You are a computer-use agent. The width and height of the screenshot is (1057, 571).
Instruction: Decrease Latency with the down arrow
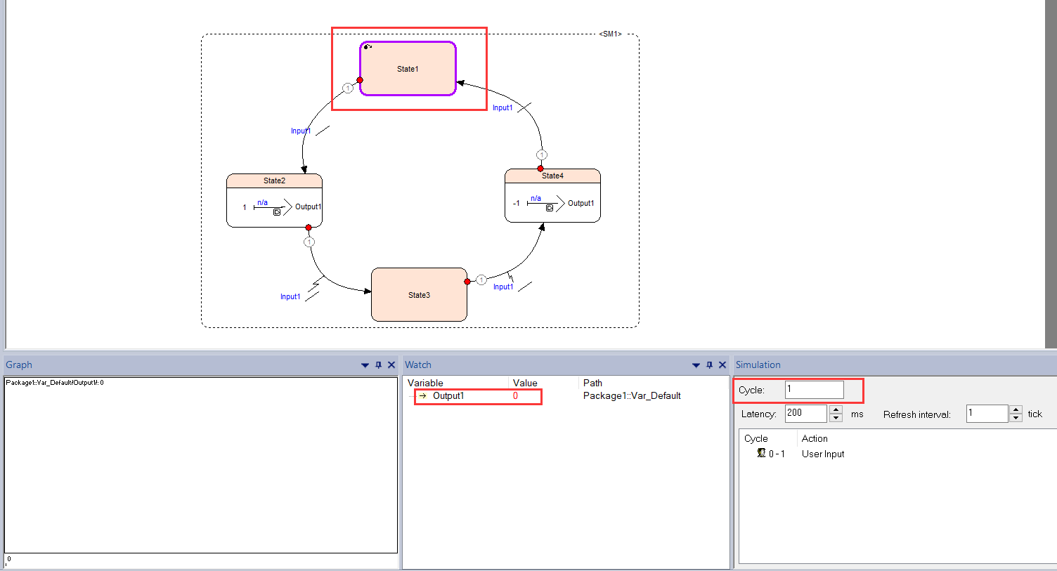pyautogui.click(x=836, y=418)
